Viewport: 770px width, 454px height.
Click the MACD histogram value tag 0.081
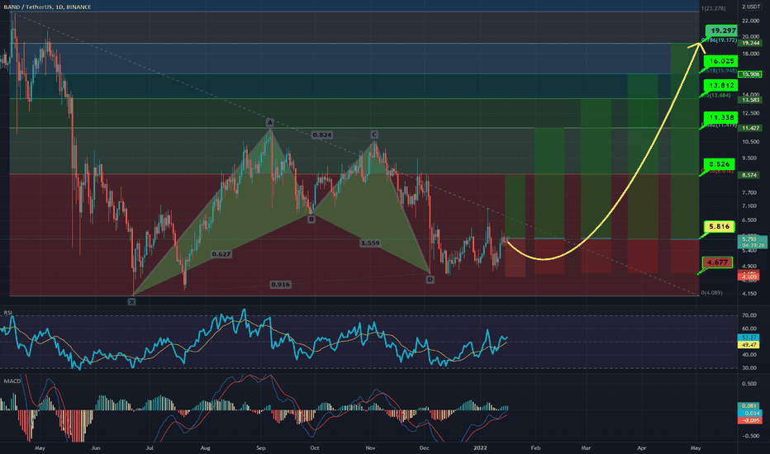pyautogui.click(x=750, y=406)
